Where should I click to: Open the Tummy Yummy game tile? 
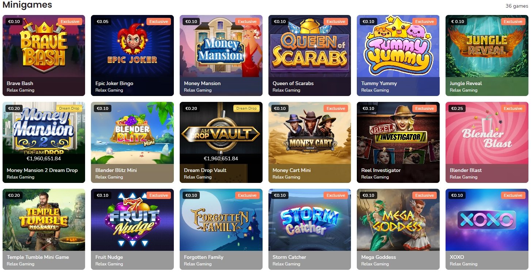398,55
